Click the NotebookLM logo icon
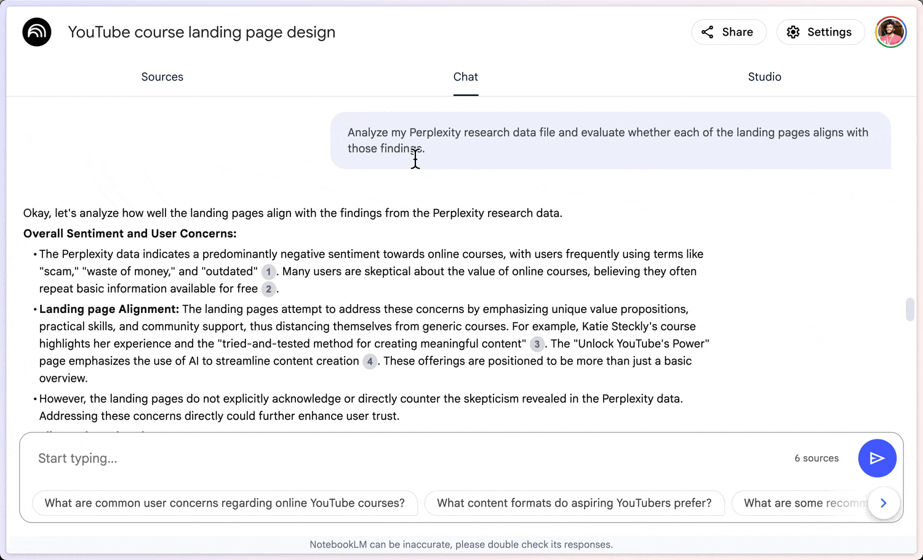The image size is (923, 560). [37, 32]
